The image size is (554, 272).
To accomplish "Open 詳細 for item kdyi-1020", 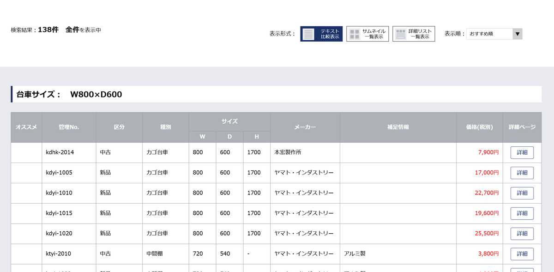I will coord(522,234).
